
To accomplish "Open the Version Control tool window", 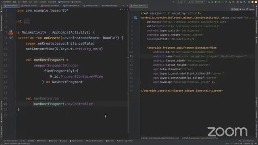I will tap(11, 141).
